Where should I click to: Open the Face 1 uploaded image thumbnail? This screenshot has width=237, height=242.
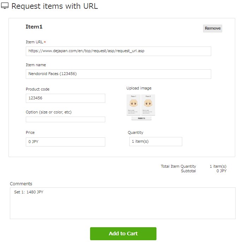coord(134,105)
